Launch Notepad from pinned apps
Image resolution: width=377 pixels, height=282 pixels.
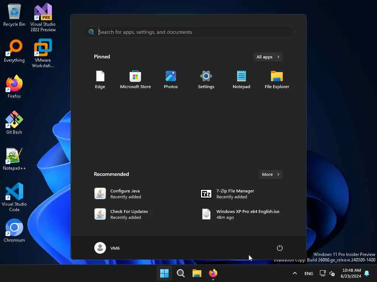[242, 80]
